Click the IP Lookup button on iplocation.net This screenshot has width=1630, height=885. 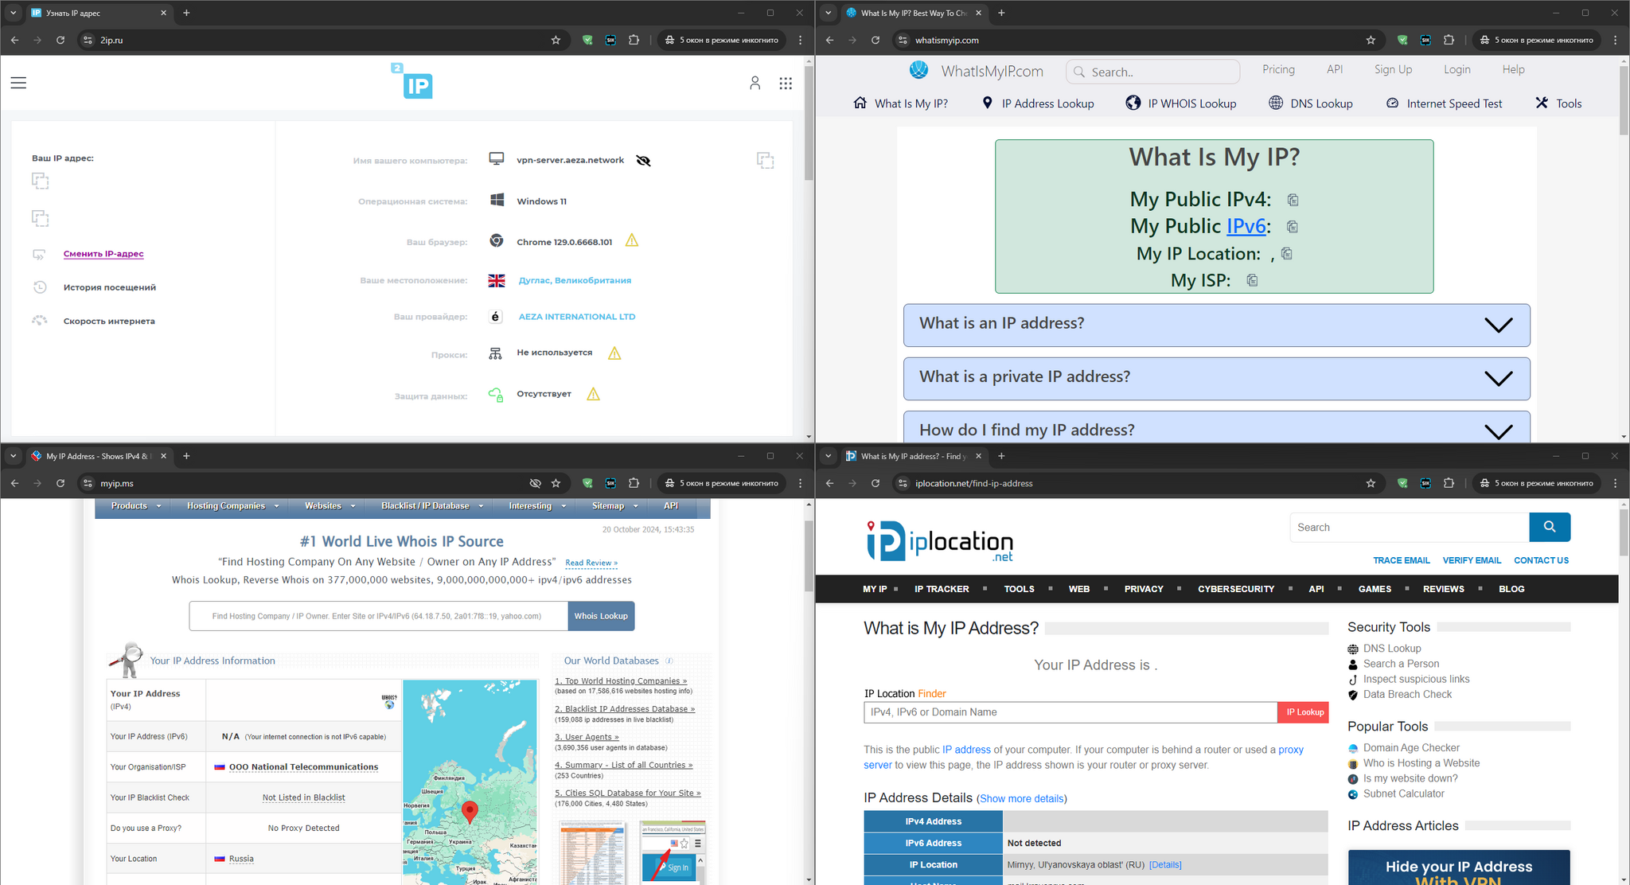click(x=1304, y=712)
